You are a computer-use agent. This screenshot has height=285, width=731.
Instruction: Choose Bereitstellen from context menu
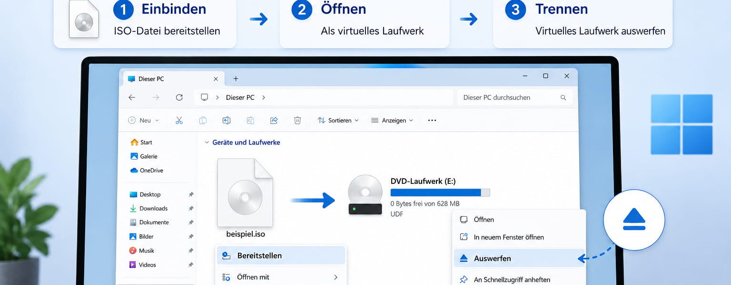tap(281, 256)
